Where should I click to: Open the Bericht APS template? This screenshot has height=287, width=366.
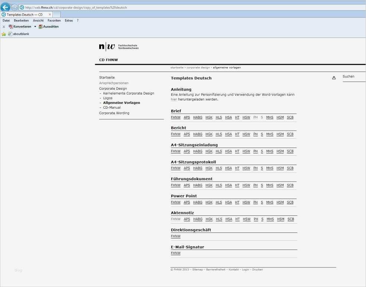(187, 134)
